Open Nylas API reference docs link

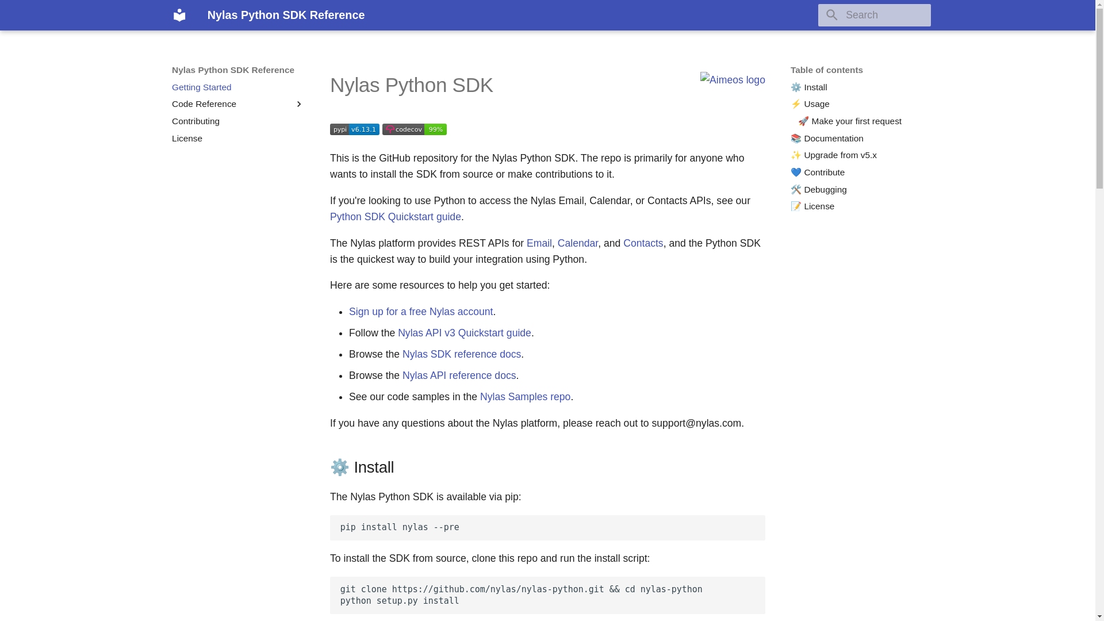point(459,375)
